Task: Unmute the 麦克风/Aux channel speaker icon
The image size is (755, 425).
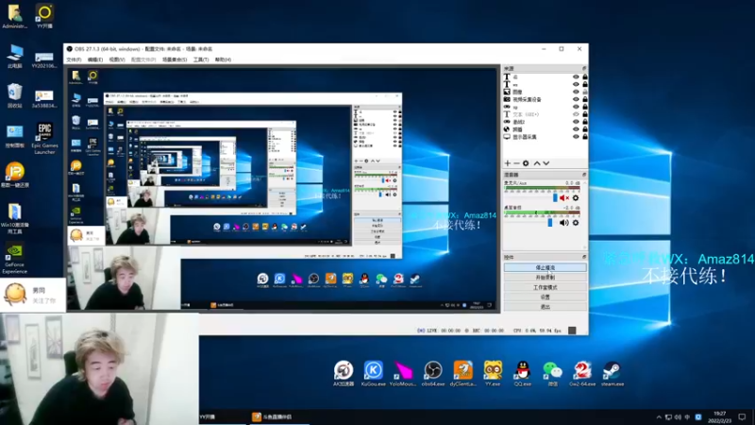Action: point(564,198)
